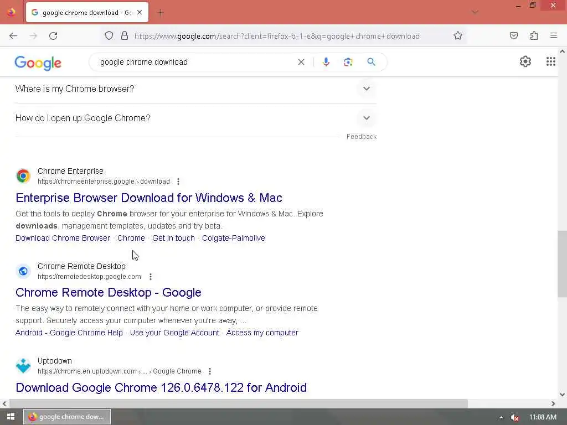Click the Firefox address bar URL
This screenshot has height=425, width=567.
click(x=277, y=36)
